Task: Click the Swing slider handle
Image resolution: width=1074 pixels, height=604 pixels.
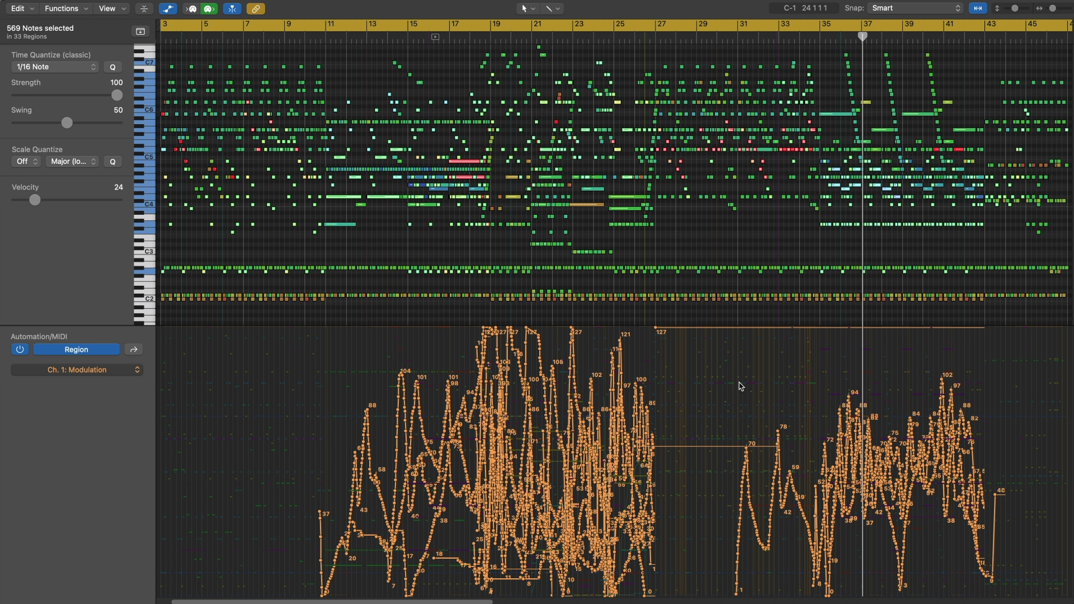Action: tap(67, 122)
